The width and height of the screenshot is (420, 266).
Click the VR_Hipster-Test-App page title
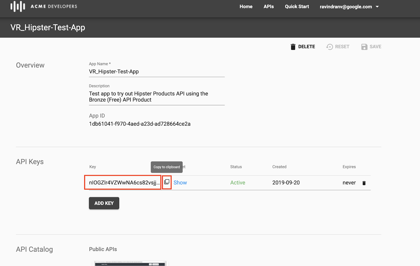pyautogui.click(x=48, y=28)
